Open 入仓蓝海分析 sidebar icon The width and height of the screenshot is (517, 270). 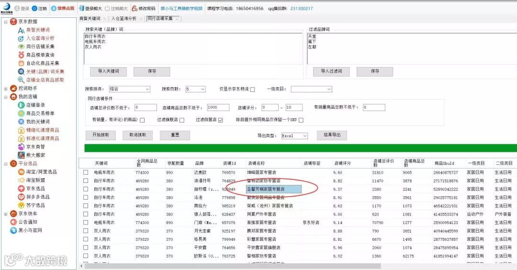[x=21, y=38]
